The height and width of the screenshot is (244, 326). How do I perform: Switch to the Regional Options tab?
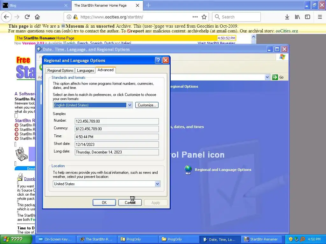coord(60,71)
